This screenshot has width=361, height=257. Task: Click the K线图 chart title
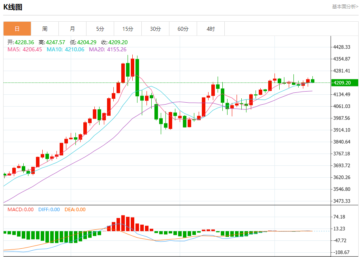pyautogui.click(x=13, y=7)
